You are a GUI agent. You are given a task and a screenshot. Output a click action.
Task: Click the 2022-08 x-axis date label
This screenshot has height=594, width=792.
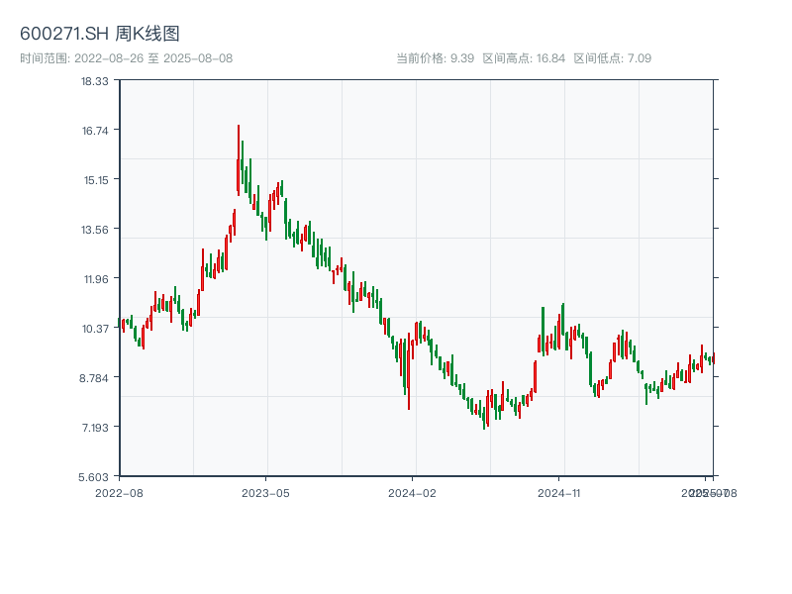tap(119, 492)
